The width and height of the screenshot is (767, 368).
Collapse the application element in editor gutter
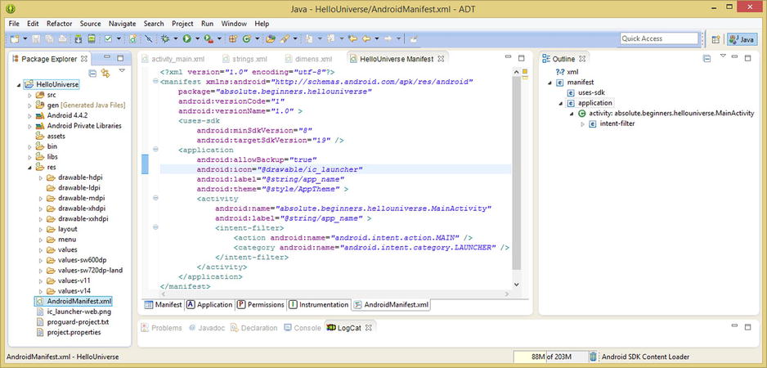(x=155, y=150)
